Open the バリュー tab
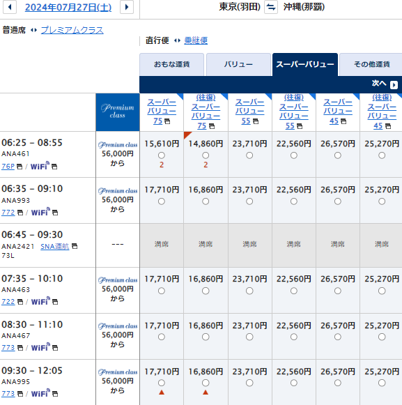This screenshot has height=405, width=402. click(x=238, y=64)
